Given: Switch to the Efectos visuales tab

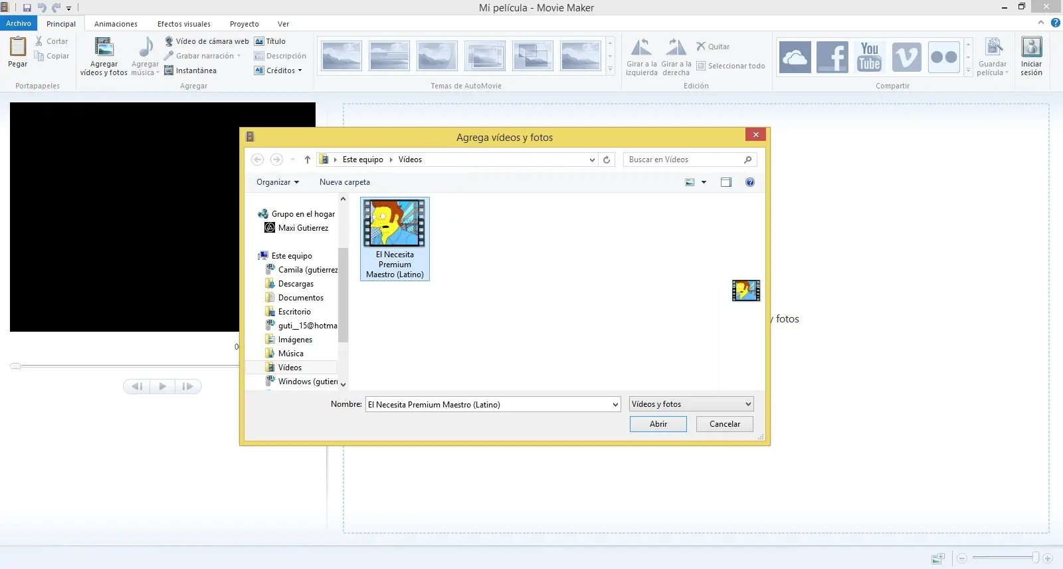Looking at the screenshot, I should click(x=184, y=24).
